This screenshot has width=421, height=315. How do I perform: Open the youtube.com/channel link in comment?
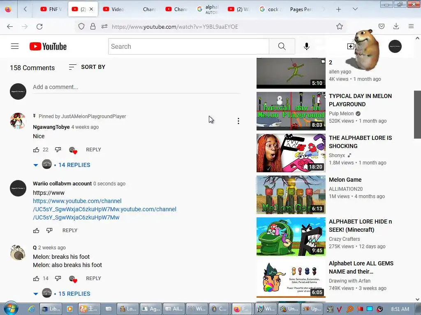[x=104, y=209]
